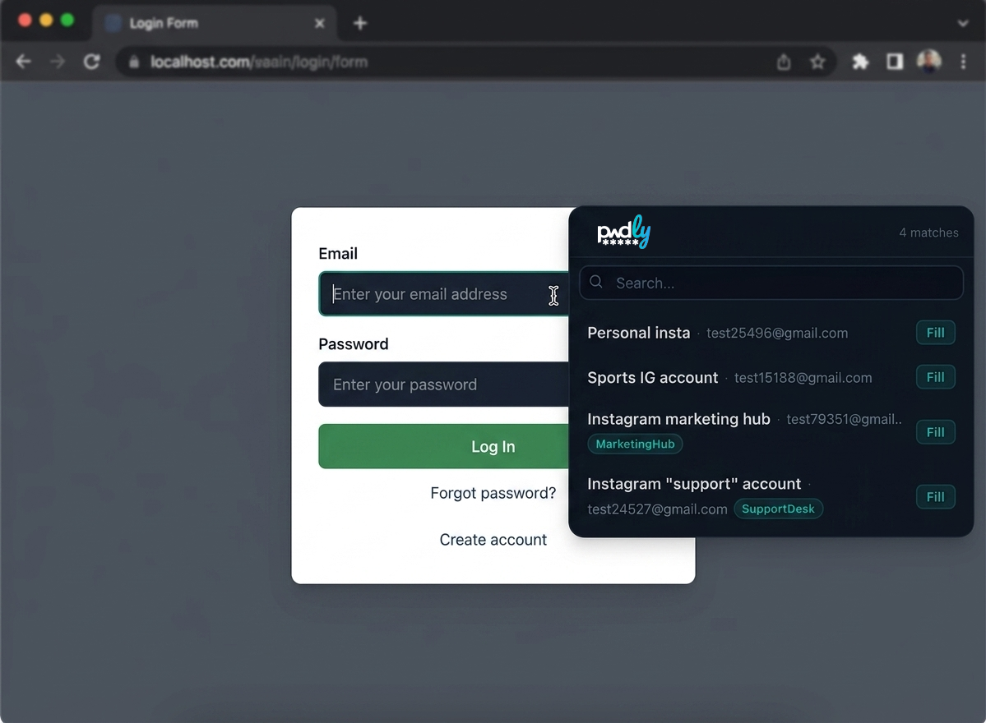Expand the tab search chevron
Screen dimensions: 986x723
click(963, 23)
